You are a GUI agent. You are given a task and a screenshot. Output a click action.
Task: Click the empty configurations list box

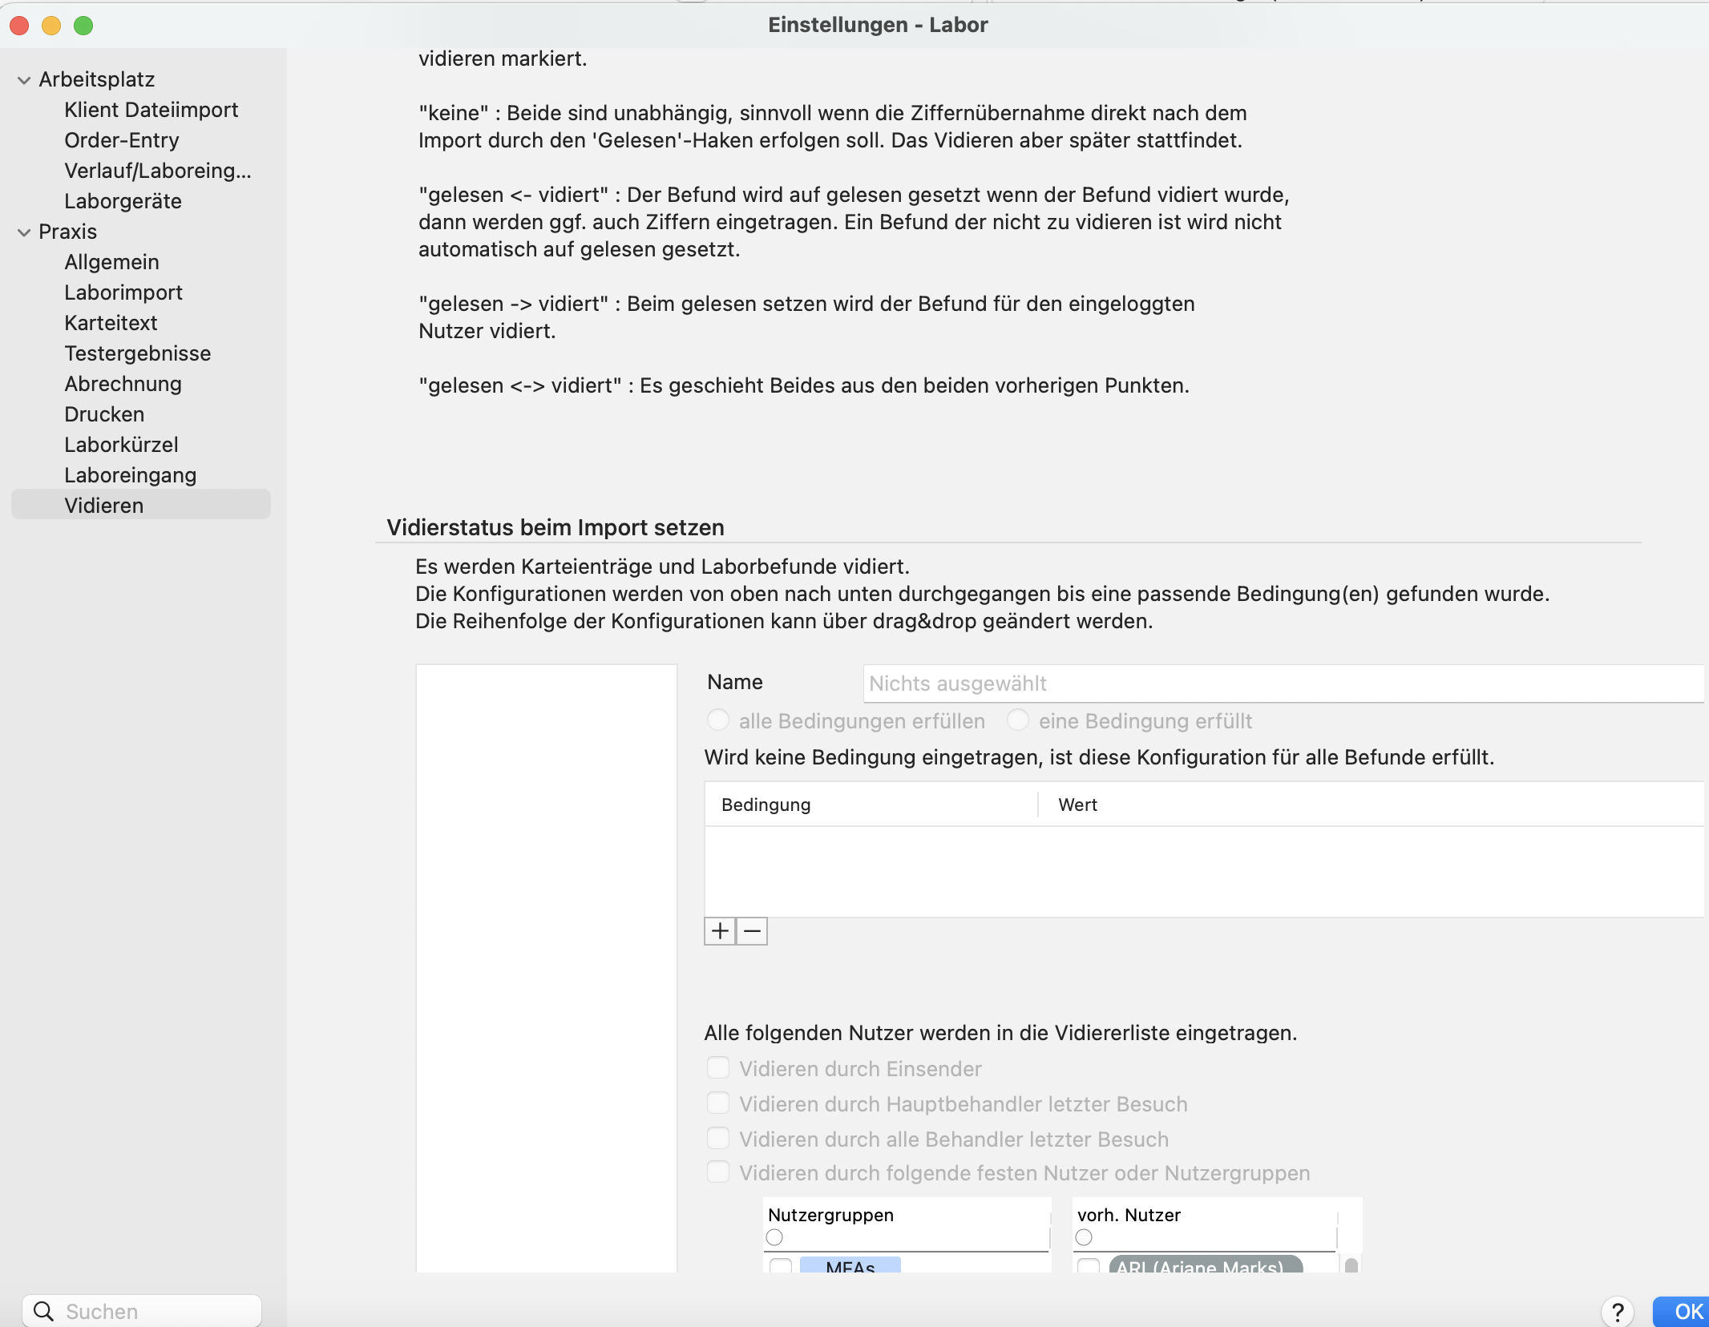tap(547, 968)
